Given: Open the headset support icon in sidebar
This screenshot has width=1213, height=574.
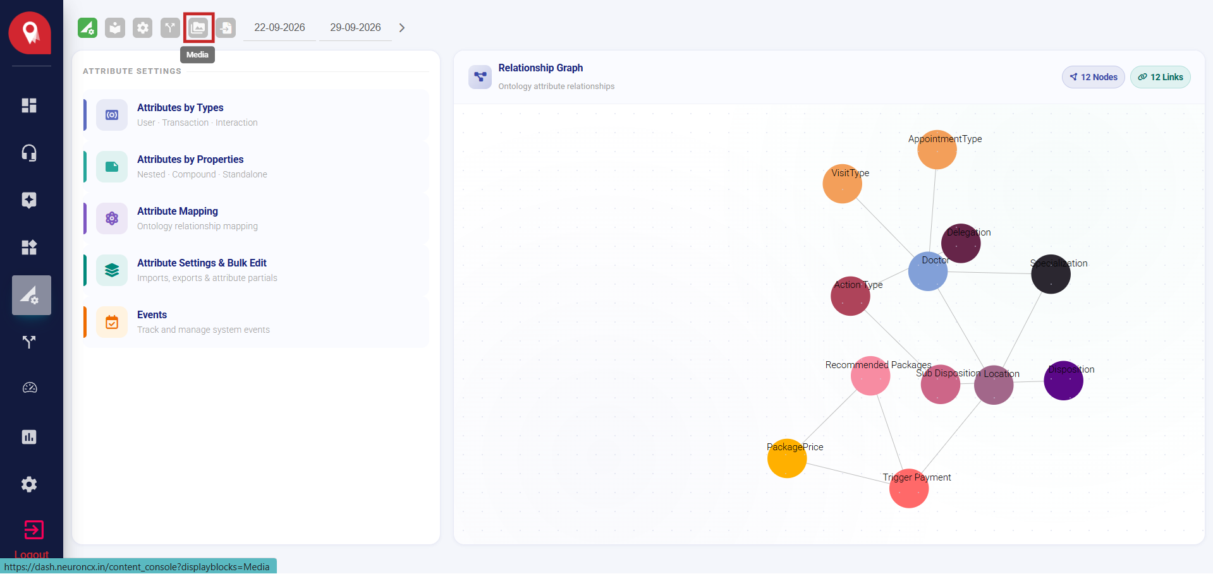Looking at the screenshot, I should click(x=29, y=153).
